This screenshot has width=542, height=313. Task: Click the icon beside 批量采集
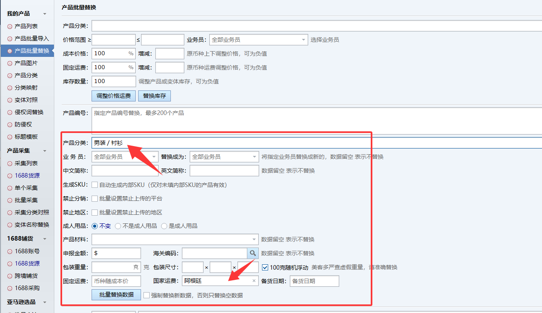point(10,200)
